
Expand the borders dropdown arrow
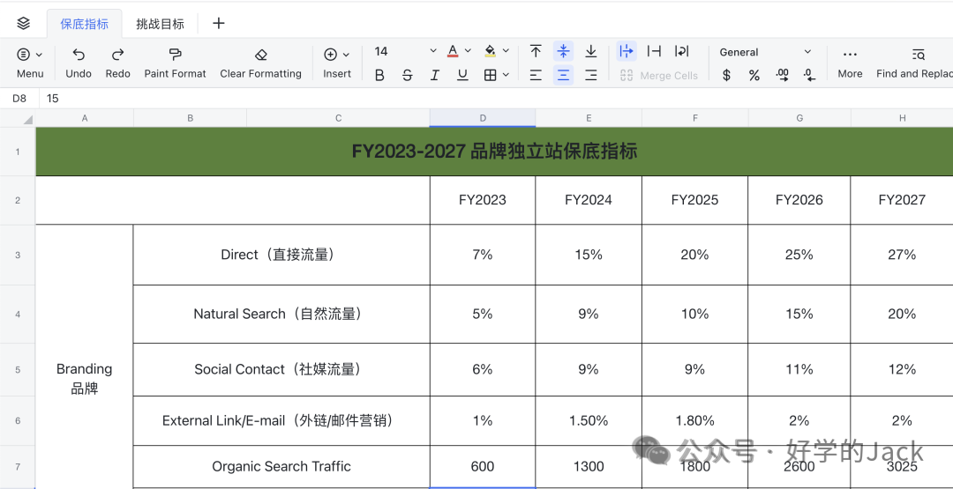(506, 75)
